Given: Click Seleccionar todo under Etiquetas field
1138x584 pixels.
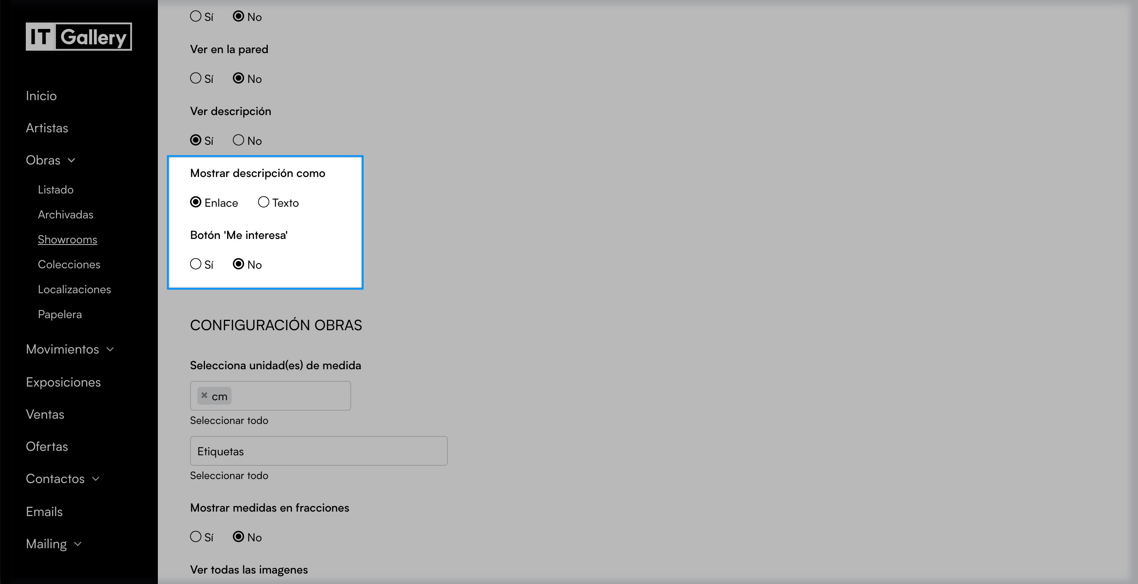Looking at the screenshot, I should [x=229, y=475].
